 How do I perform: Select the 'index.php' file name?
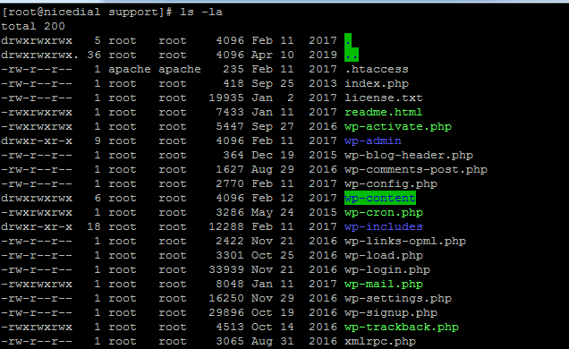377,83
